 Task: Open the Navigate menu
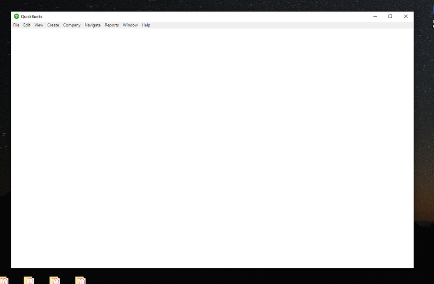[93, 25]
